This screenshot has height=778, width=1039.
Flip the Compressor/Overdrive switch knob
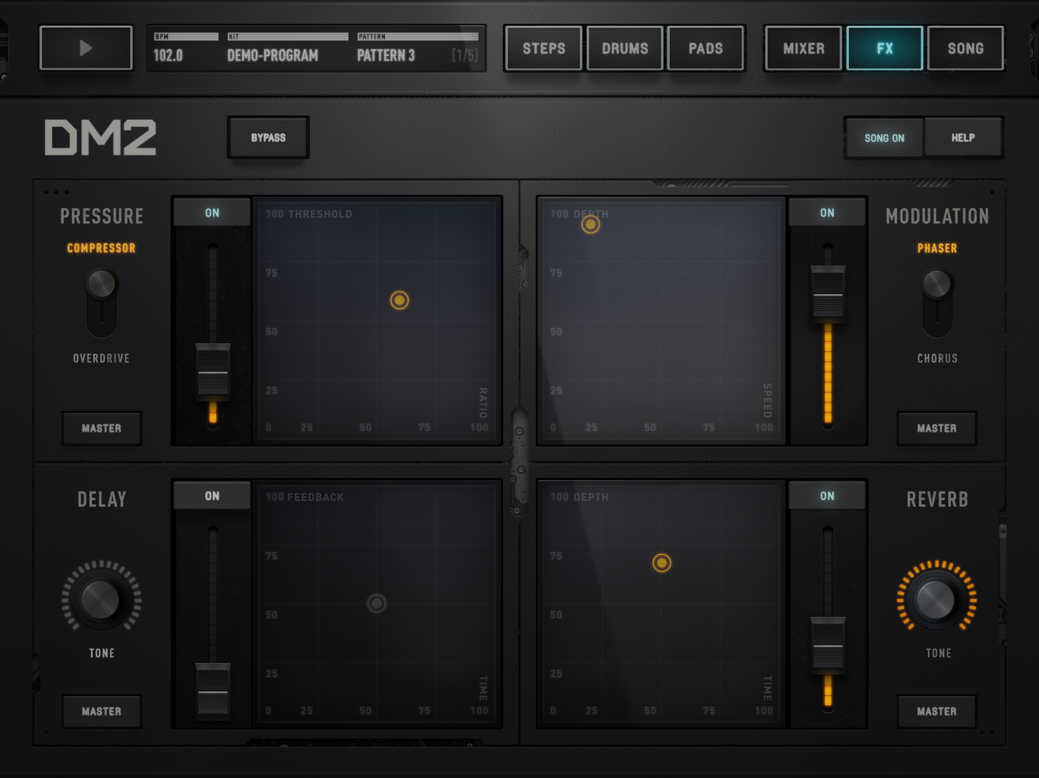[x=101, y=284]
